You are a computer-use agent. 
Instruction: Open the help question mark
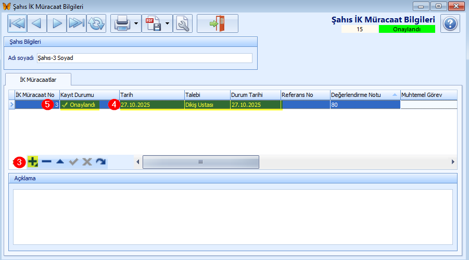coord(450,23)
